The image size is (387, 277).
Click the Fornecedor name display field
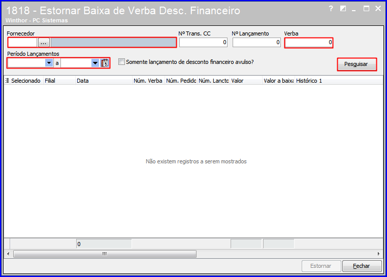(x=113, y=43)
